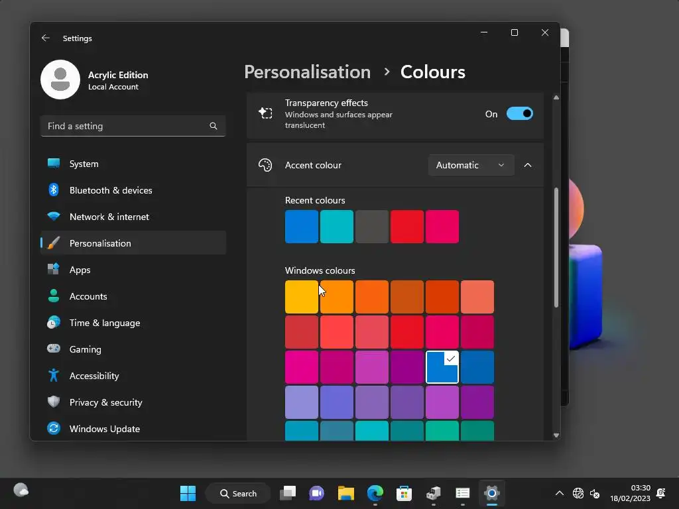Click the network globe tray icon
The image size is (679, 509).
[x=578, y=493]
